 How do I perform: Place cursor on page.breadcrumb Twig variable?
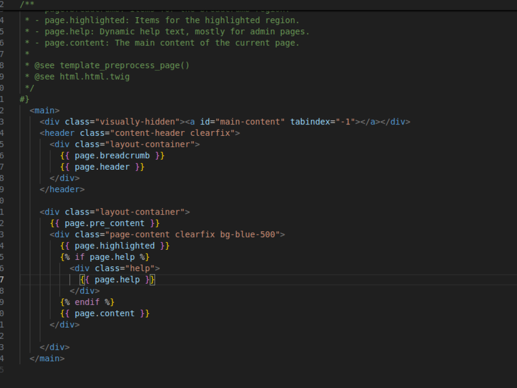112,155
